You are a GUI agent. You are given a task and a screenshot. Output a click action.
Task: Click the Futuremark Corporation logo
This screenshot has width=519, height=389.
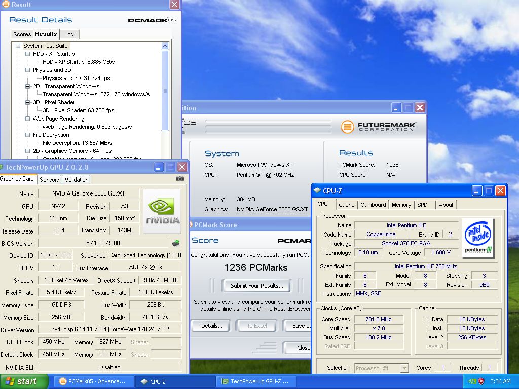pyautogui.click(x=378, y=126)
